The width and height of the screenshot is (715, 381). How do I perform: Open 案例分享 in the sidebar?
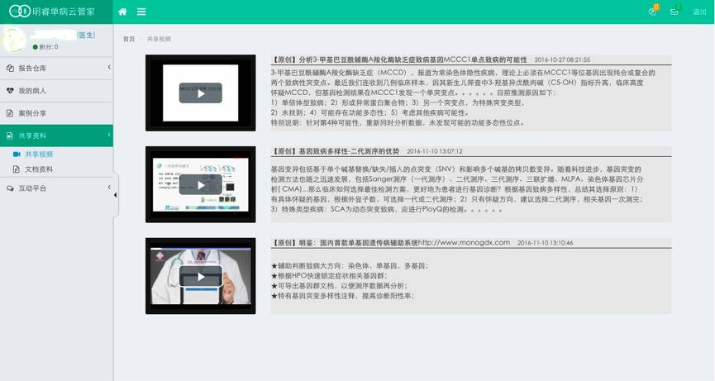pyautogui.click(x=33, y=113)
